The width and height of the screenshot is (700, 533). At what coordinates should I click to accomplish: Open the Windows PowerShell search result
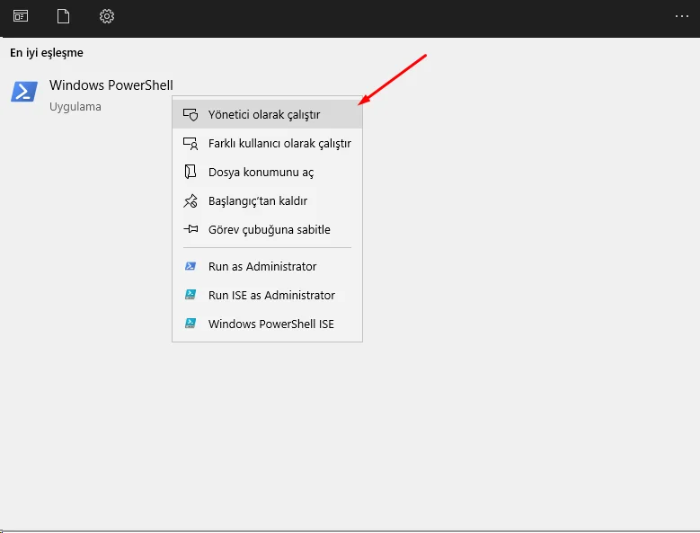[91, 94]
